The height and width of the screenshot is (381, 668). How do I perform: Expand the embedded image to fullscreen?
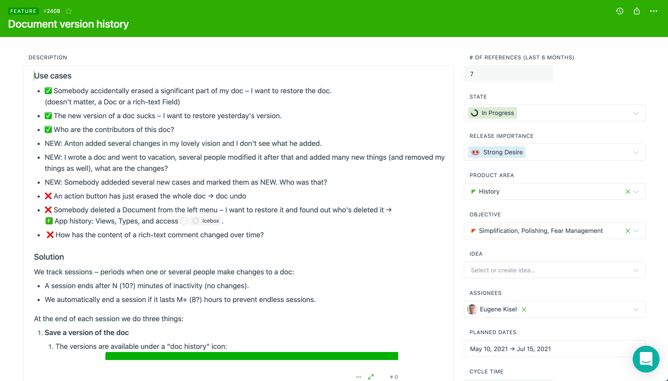coord(371,377)
